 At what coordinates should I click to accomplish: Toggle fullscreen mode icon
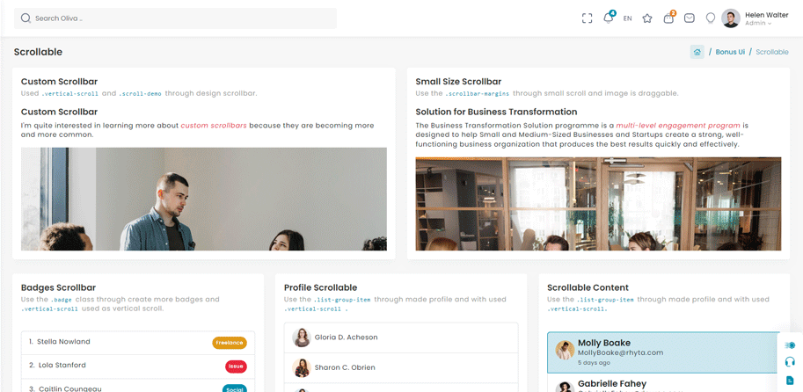(587, 18)
